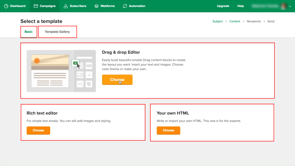Viewport: 295px width, 166px height.
Task: Open the Upgrade page
Action: 223,6
